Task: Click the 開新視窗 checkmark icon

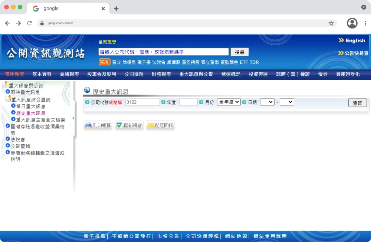Action: (119, 125)
